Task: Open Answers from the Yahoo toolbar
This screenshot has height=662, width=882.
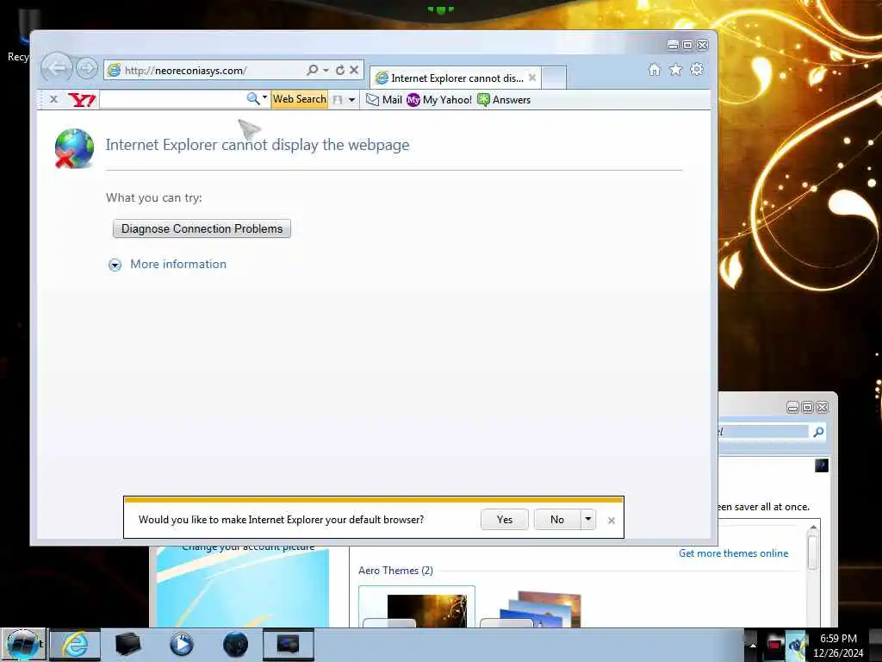Action: (504, 100)
